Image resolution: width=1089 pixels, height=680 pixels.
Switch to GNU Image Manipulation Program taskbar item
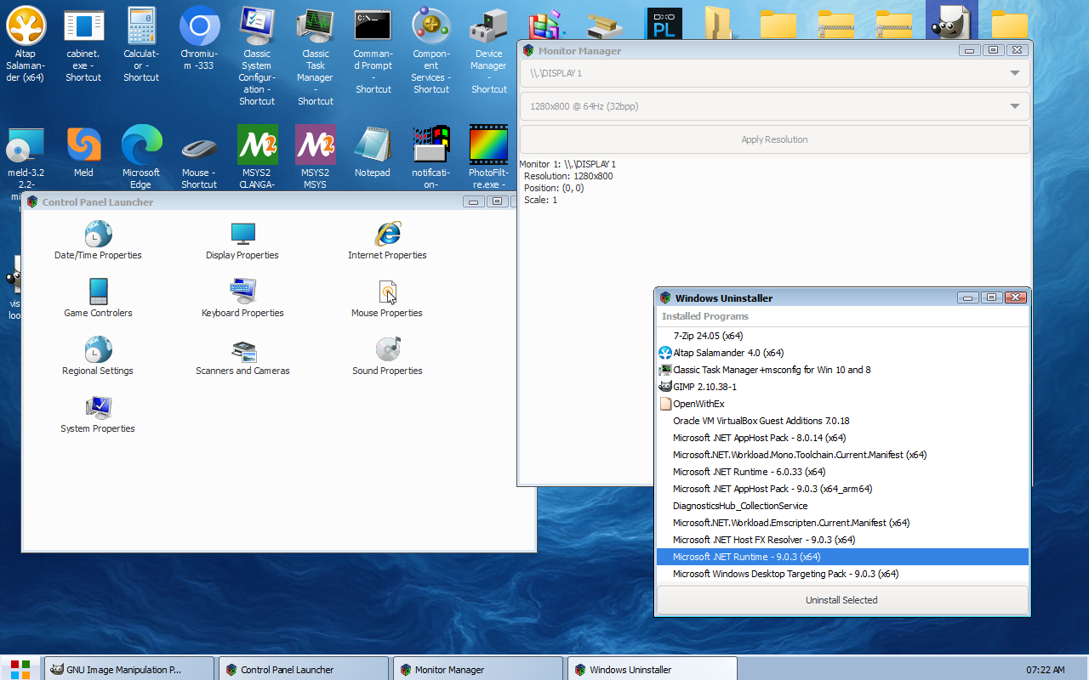click(128, 670)
